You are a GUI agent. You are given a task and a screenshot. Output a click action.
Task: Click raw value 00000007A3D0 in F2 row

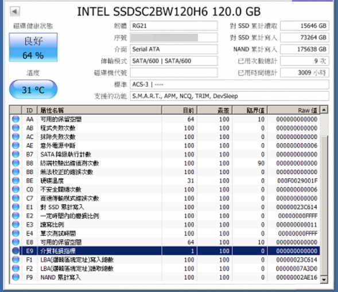click(297, 268)
